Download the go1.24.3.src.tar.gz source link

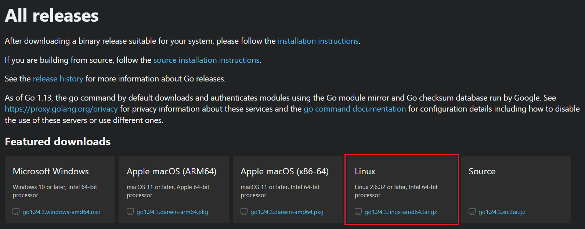pos(502,212)
